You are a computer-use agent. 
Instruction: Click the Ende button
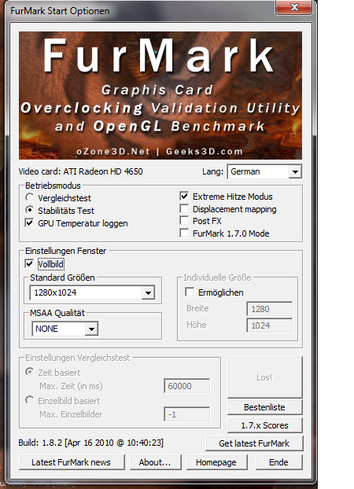(278, 462)
